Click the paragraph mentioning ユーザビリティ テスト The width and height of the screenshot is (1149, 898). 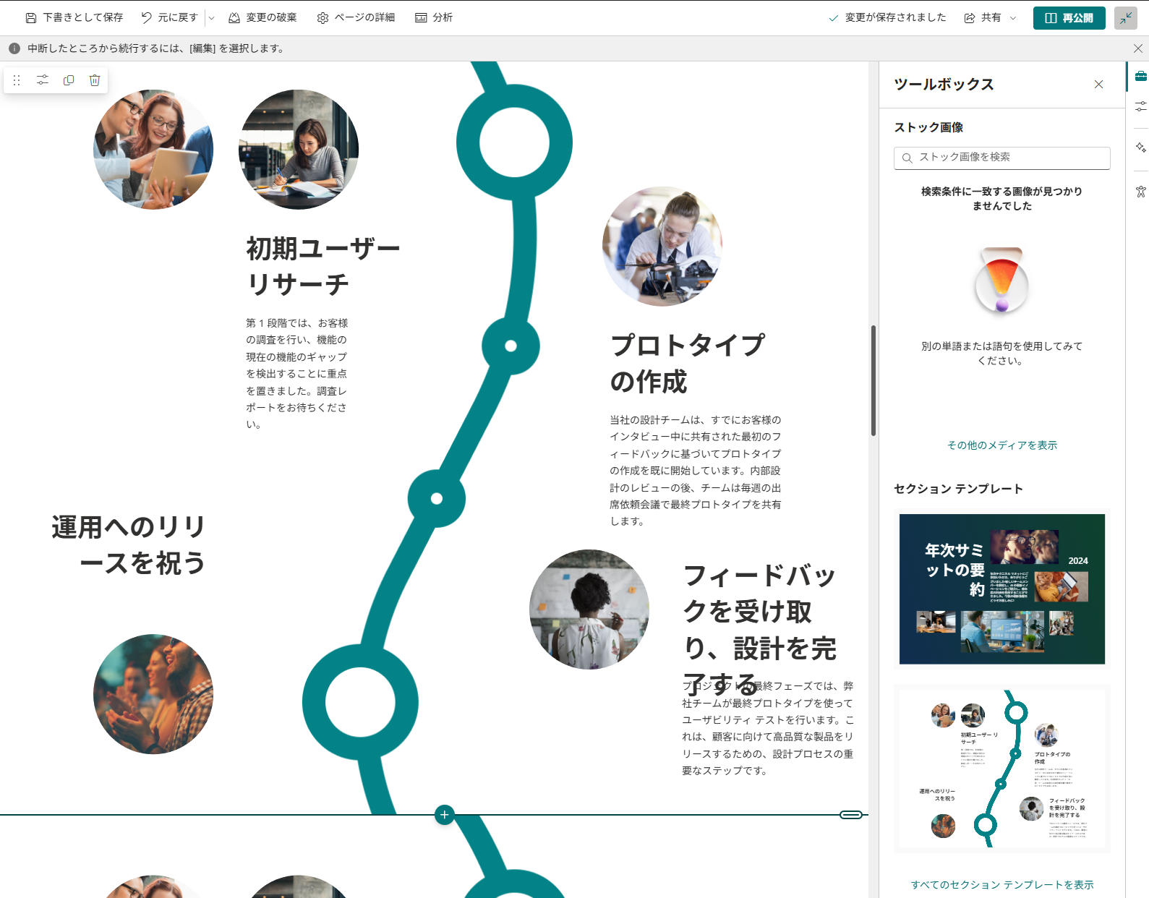point(768,728)
